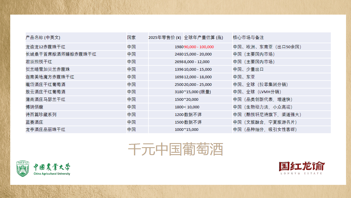Click the output value 10,000 - 15,000
This screenshot has height=198, width=351.
(x=198, y=70)
